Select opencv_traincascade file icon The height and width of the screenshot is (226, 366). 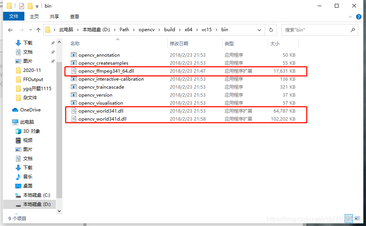pos(74,87)
